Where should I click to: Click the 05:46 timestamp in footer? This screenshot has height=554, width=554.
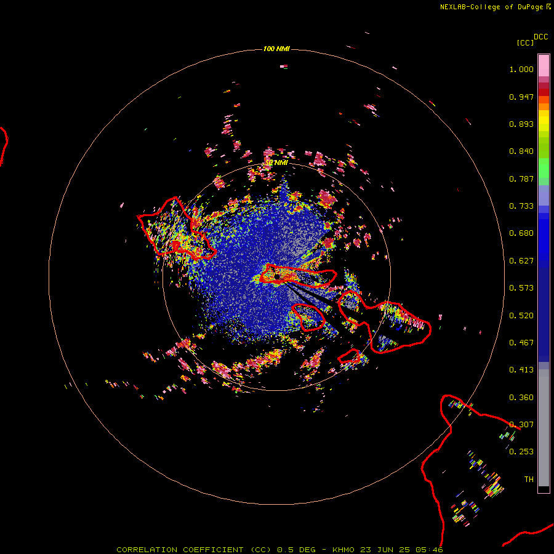click(429, 550)
